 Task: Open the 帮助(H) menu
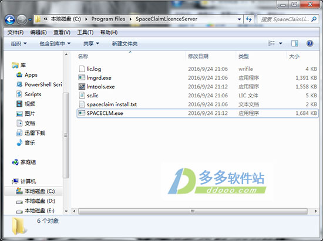109,32
